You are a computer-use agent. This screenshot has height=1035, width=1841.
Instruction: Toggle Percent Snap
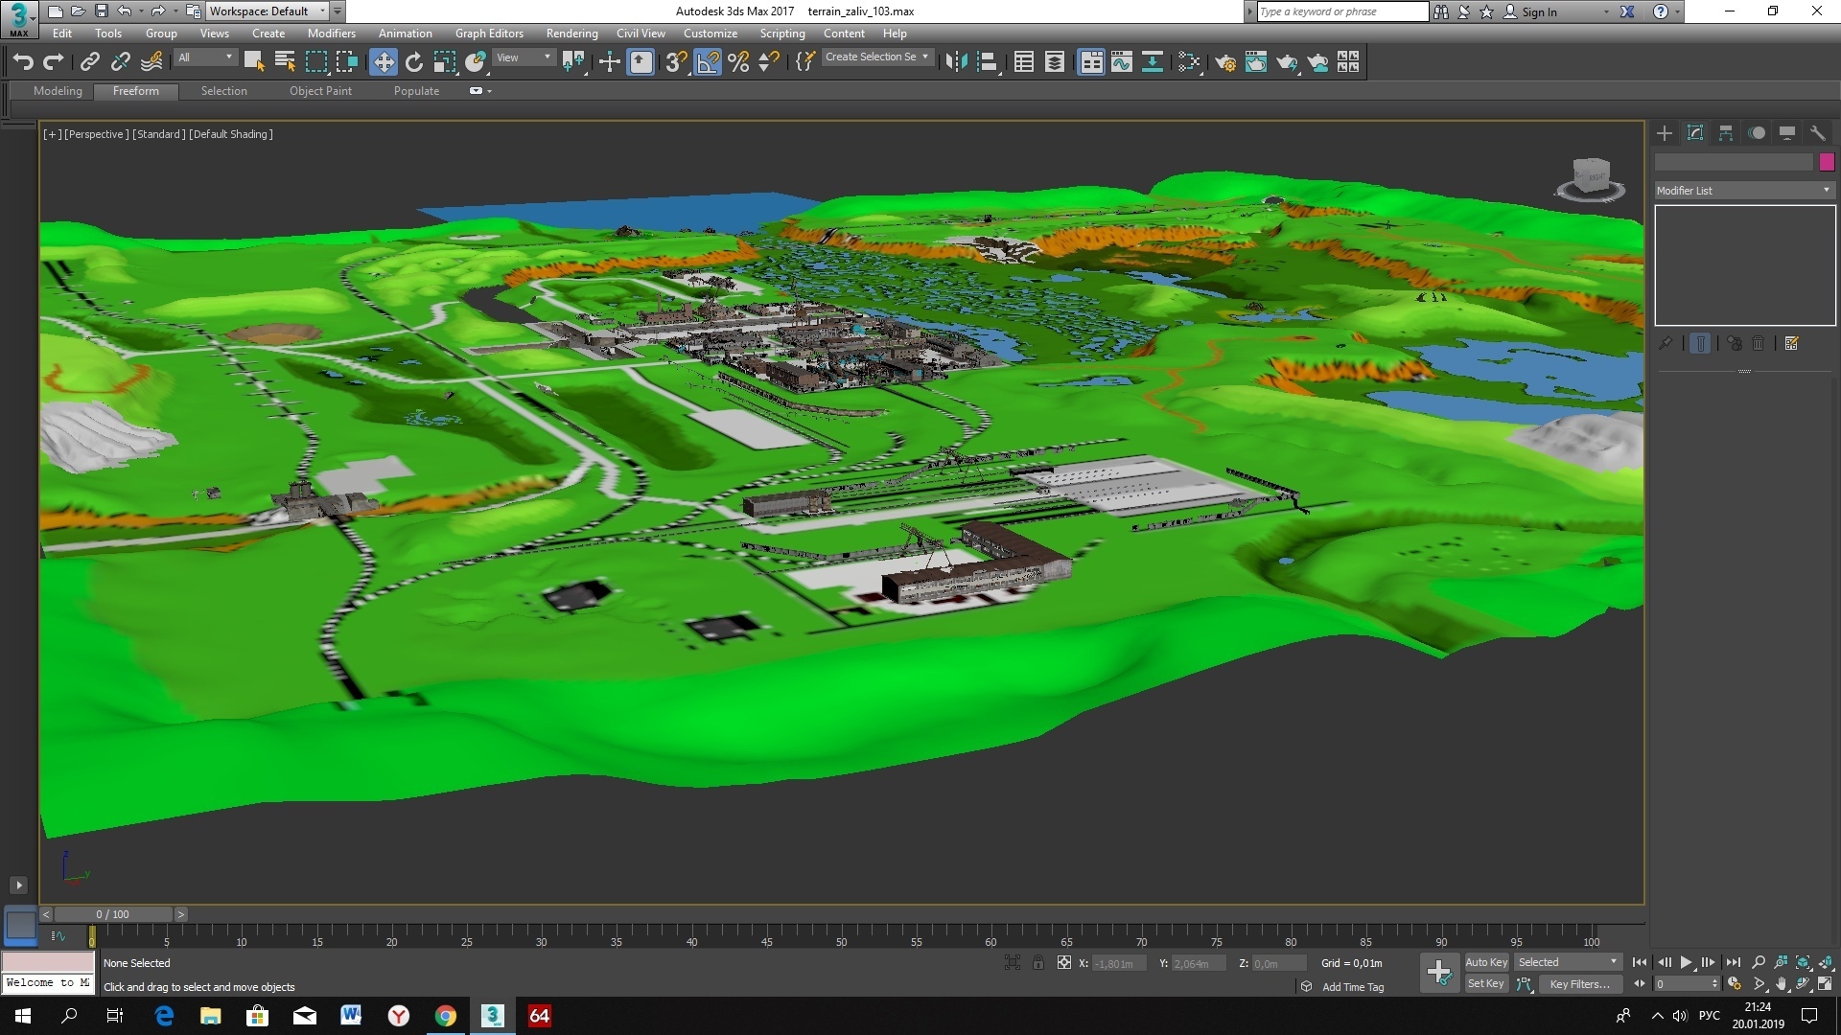coord(738,62)
